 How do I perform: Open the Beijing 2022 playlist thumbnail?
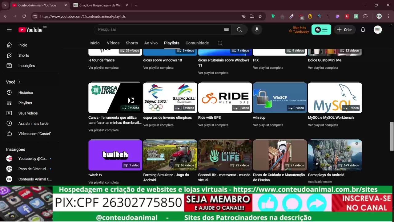coord(170,98)
